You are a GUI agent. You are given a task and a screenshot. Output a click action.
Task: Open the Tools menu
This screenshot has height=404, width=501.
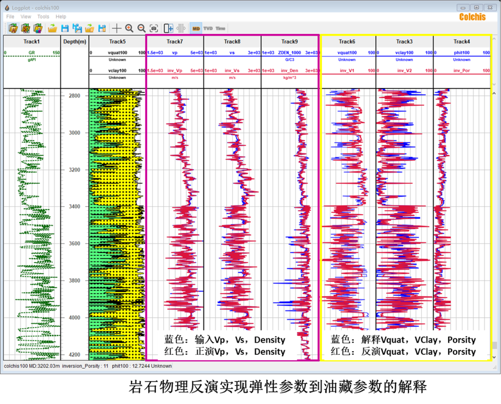tap(43, 17)
